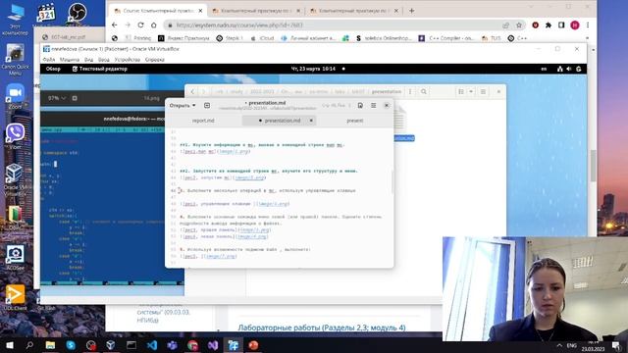
Task: Click the GNOME clock date
Action: pos(313,69)
